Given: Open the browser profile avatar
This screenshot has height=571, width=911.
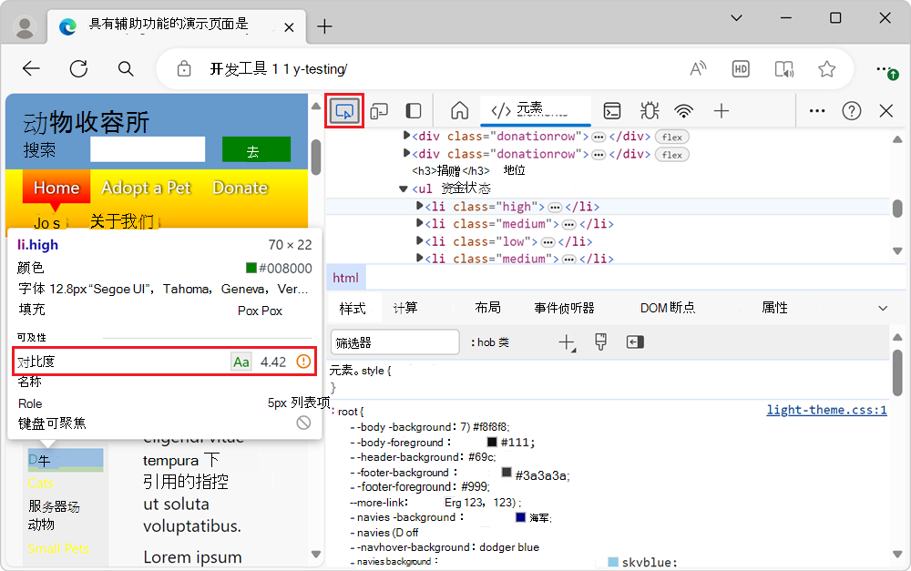Looking at the screenshot, I should click(25, 26).
